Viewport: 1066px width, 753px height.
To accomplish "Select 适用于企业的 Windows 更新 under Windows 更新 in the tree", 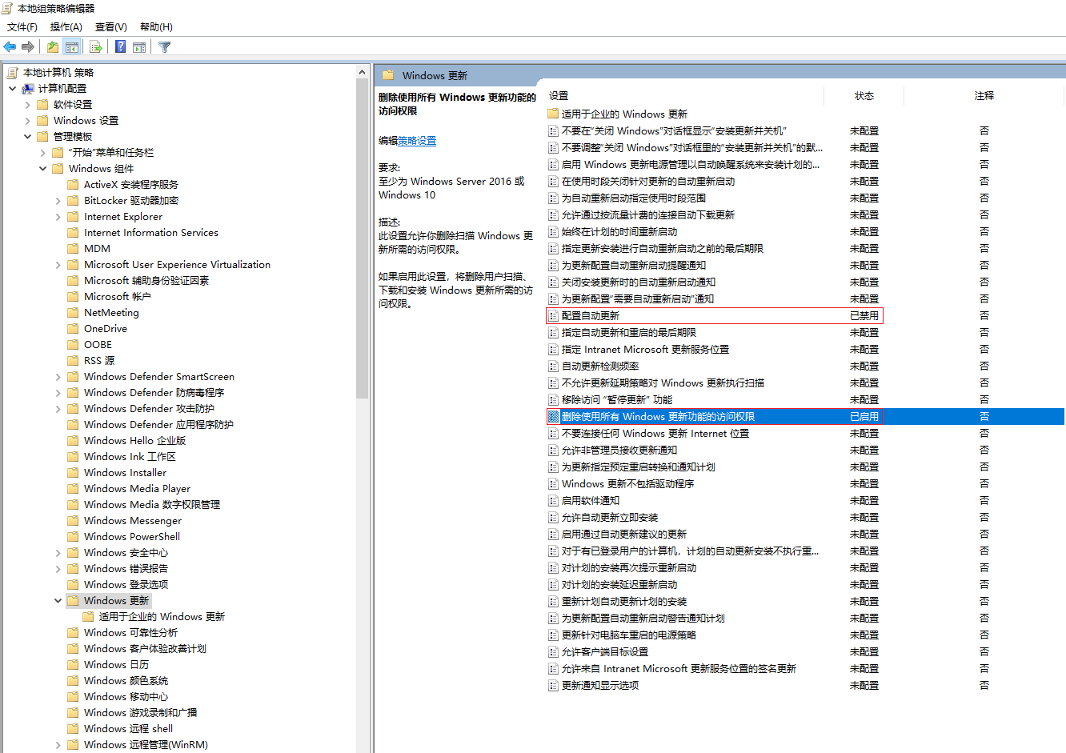I will 162,617.
